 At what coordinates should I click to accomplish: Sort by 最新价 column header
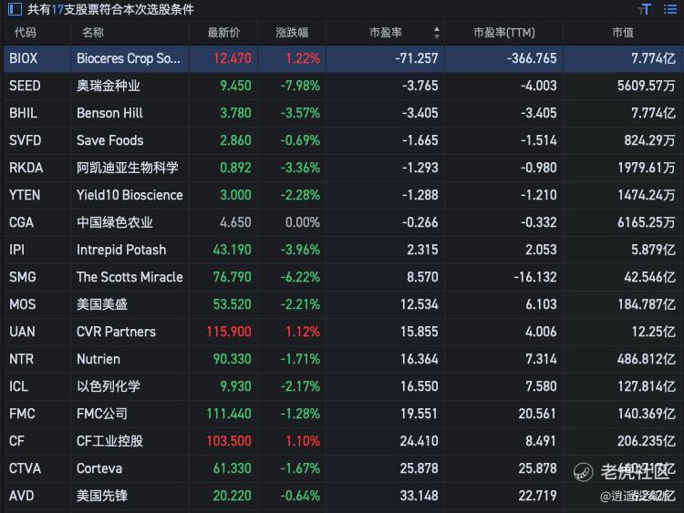coord(223,33)
